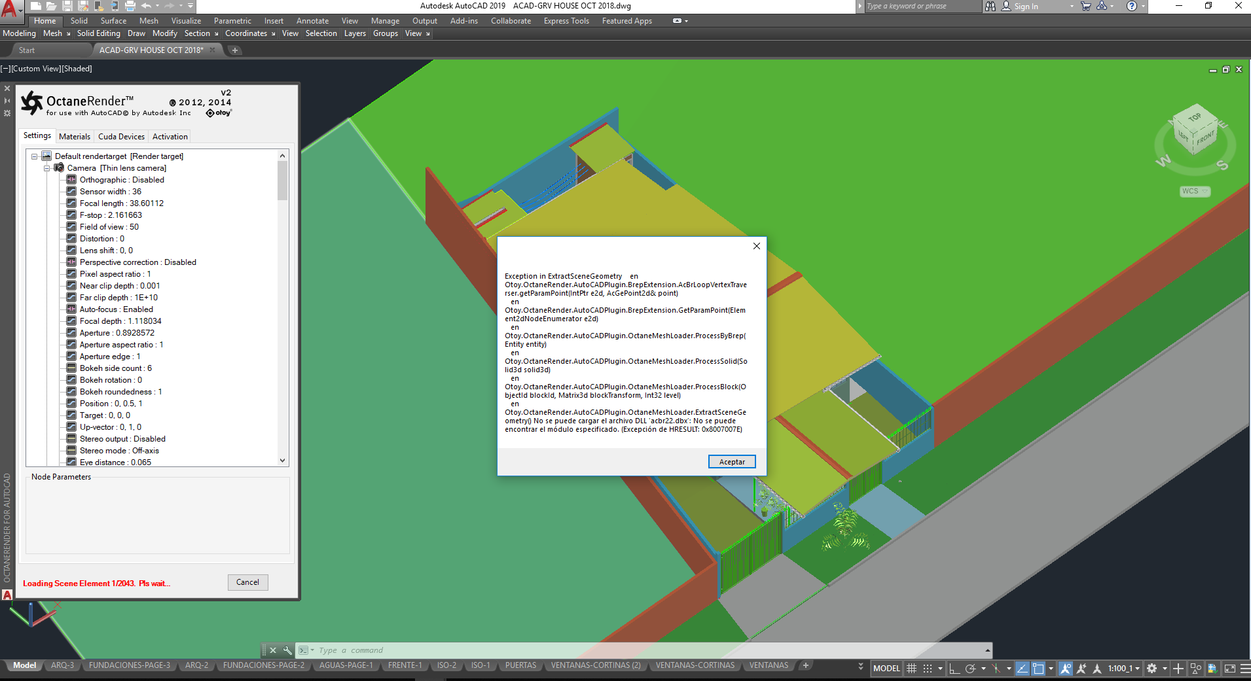Click the Annotation Monitor plus icon

point(1178,669)
